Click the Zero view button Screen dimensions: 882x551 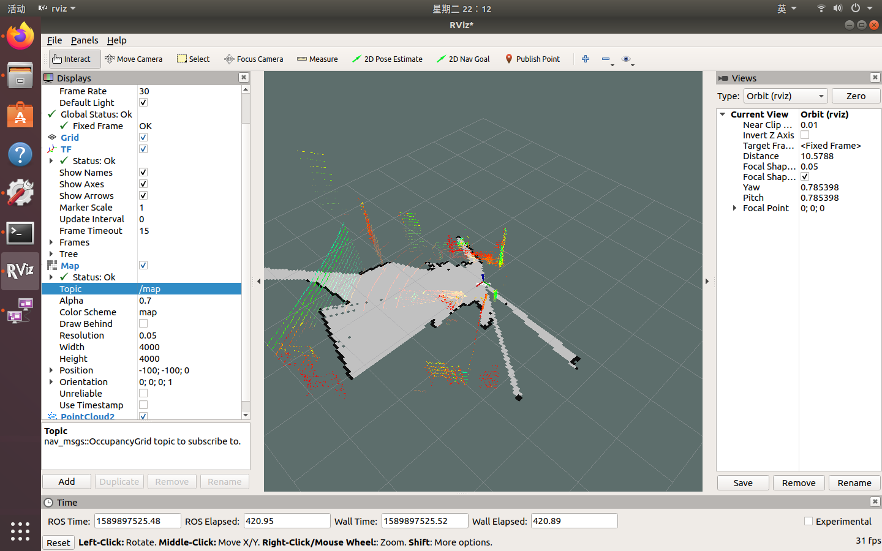[856, 96]
